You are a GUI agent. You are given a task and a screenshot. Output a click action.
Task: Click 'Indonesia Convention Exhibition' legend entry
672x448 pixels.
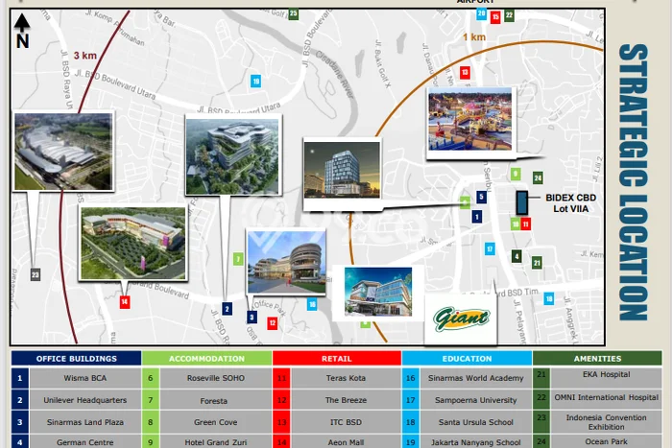607,422
